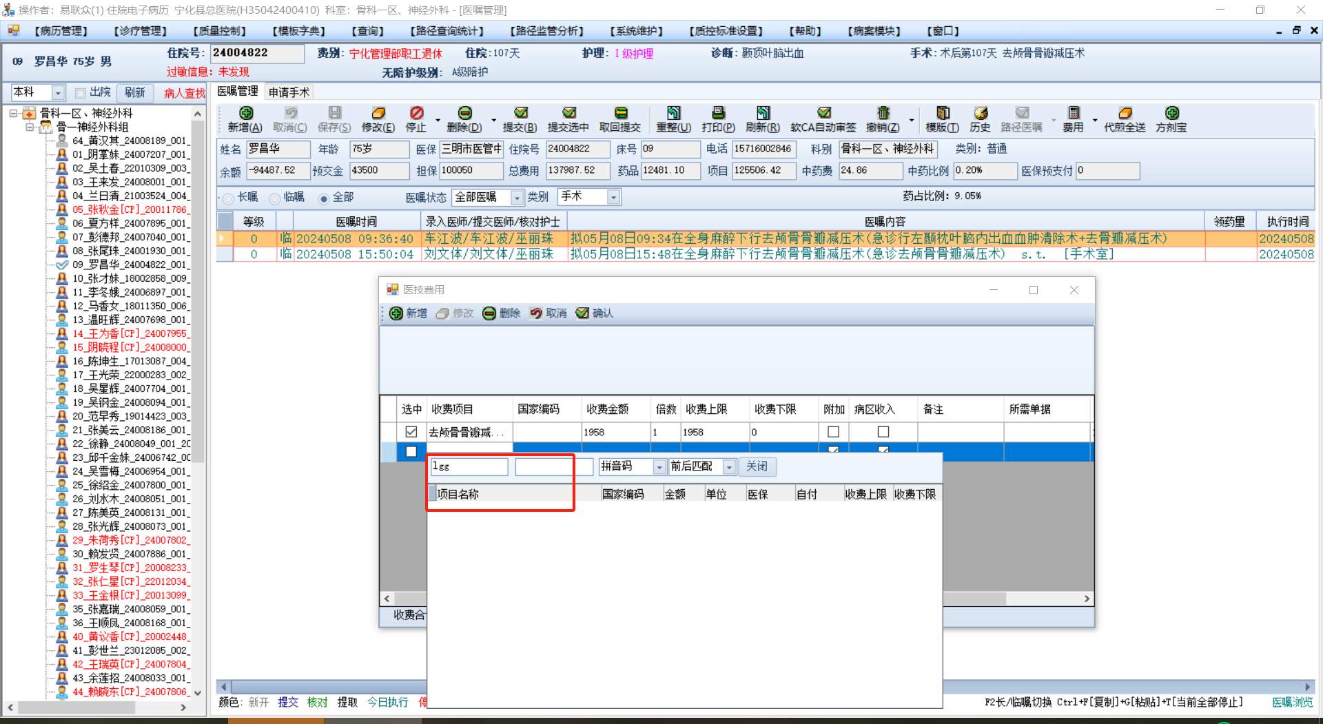The image size is (1323, 724).
Task: Select patient 09_罗昌华_24004822_001 in tree
Action: pos(130,265)
